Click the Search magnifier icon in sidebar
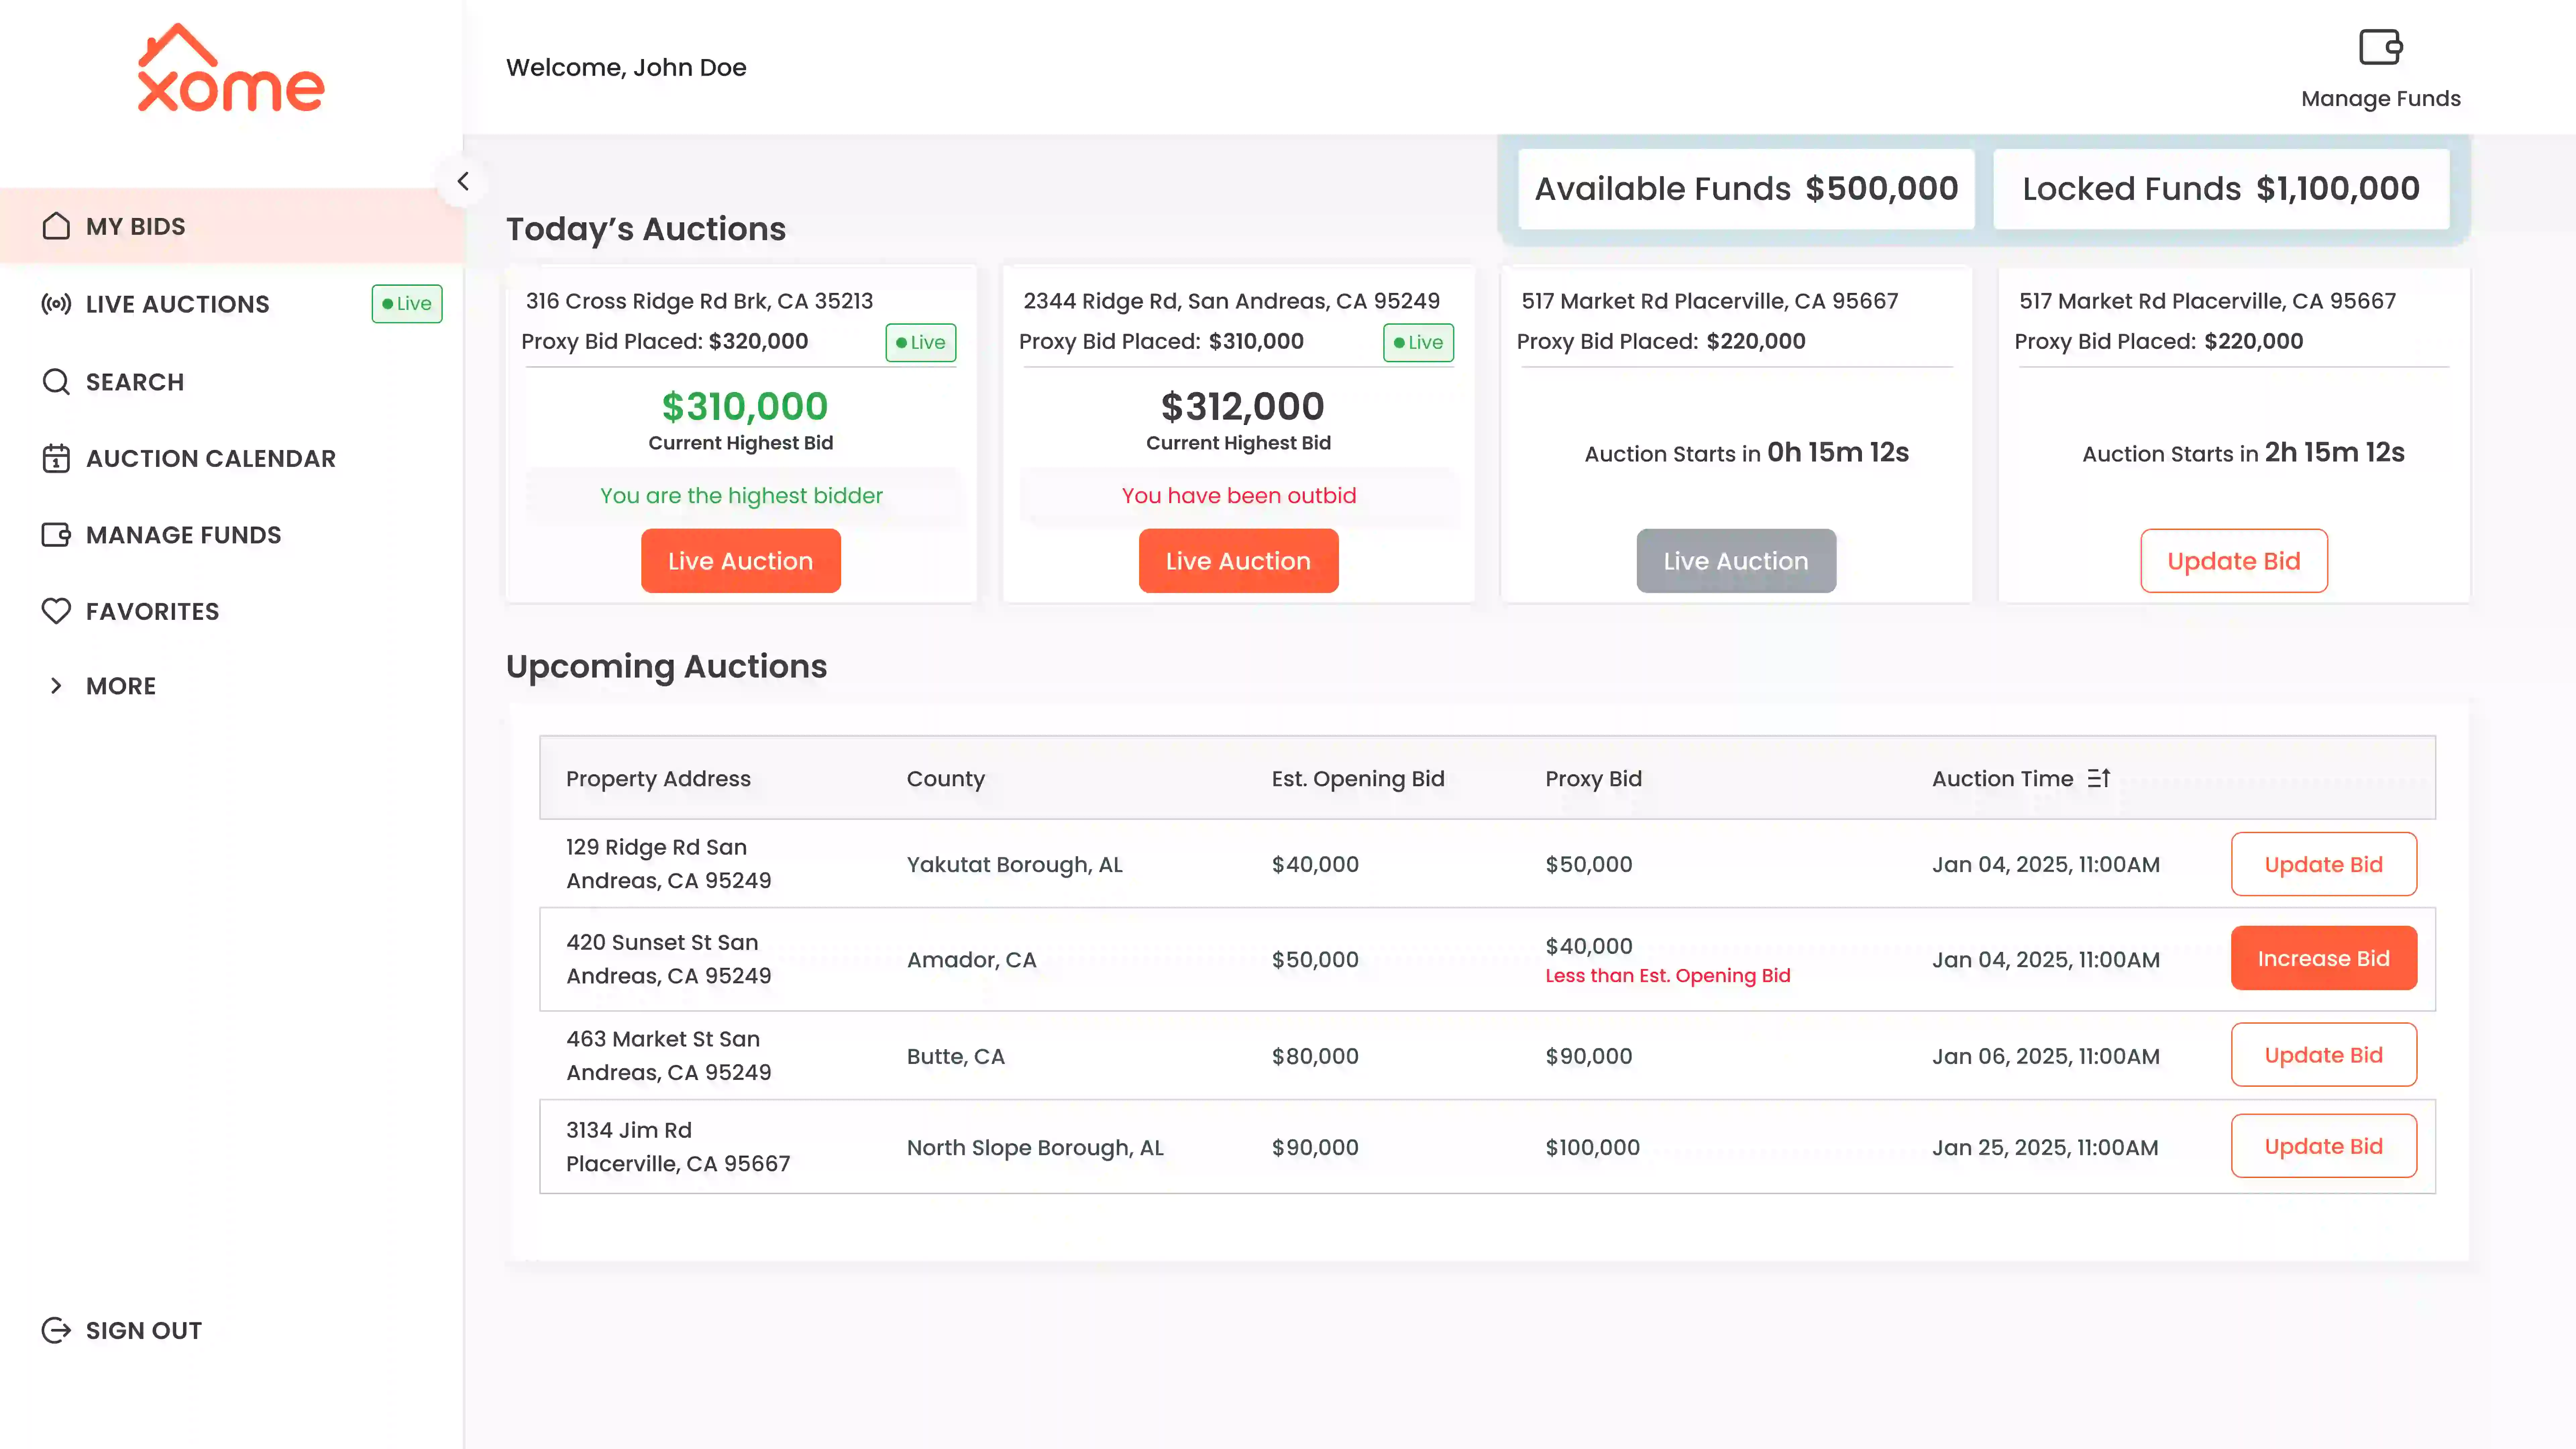Image resolution: width=2576 pixels, height=1449 pixels. tap(56, 382)
